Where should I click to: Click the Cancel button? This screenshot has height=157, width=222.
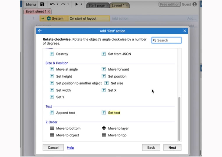[x=53, y=147]
